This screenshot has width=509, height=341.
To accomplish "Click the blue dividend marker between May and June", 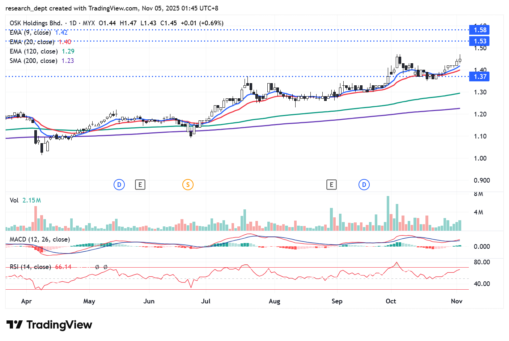I will click(119, 185).
